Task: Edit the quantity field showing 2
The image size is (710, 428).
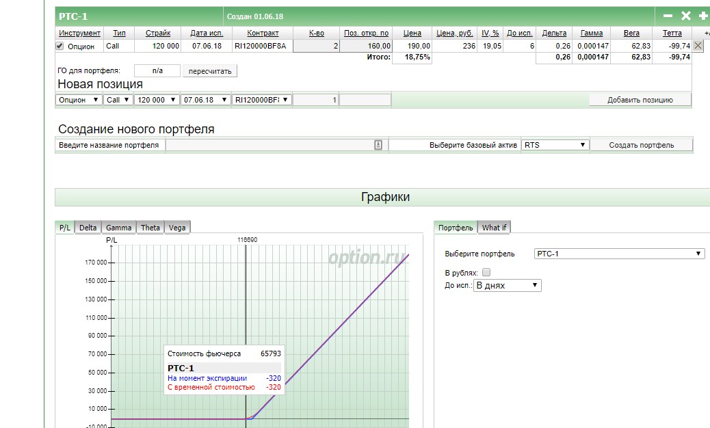Action: (x=316, y=46)
